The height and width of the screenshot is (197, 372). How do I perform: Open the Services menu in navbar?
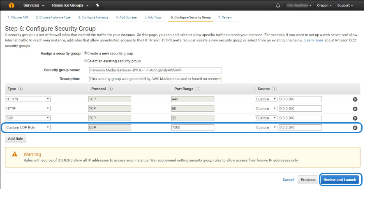pos(34,5)
